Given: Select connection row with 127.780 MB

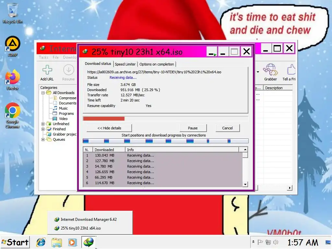Looking at the screenshot, I should [x=163, y=161].
